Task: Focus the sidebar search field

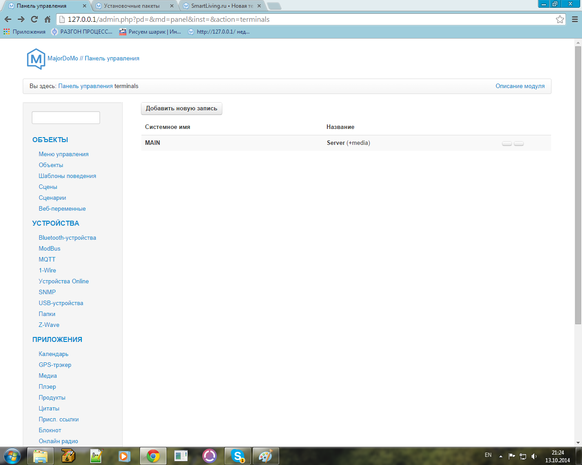Action: tap(66, 118)
